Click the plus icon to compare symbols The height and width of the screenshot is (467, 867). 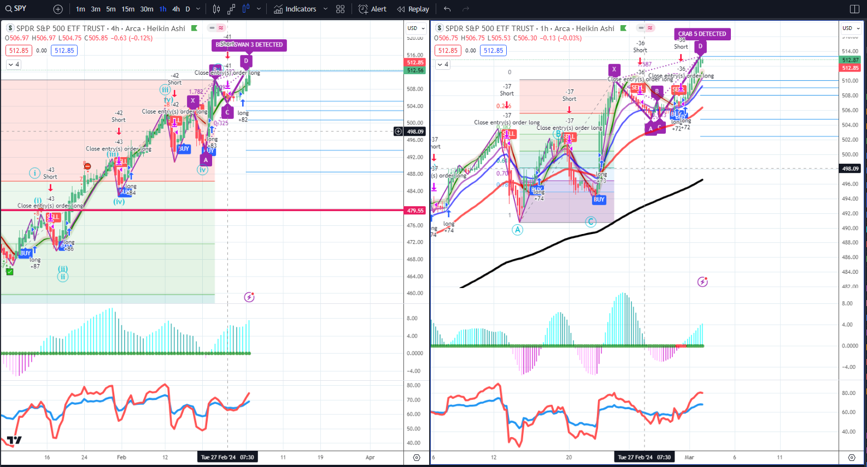coord(58,9)
